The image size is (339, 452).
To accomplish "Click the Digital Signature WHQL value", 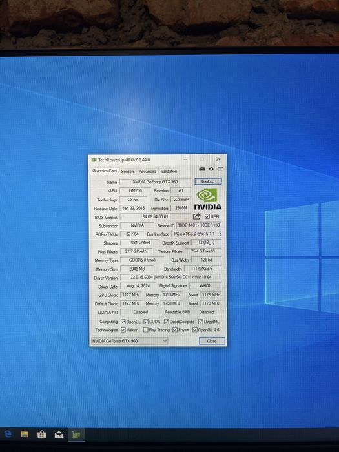I will pos(205,285).
